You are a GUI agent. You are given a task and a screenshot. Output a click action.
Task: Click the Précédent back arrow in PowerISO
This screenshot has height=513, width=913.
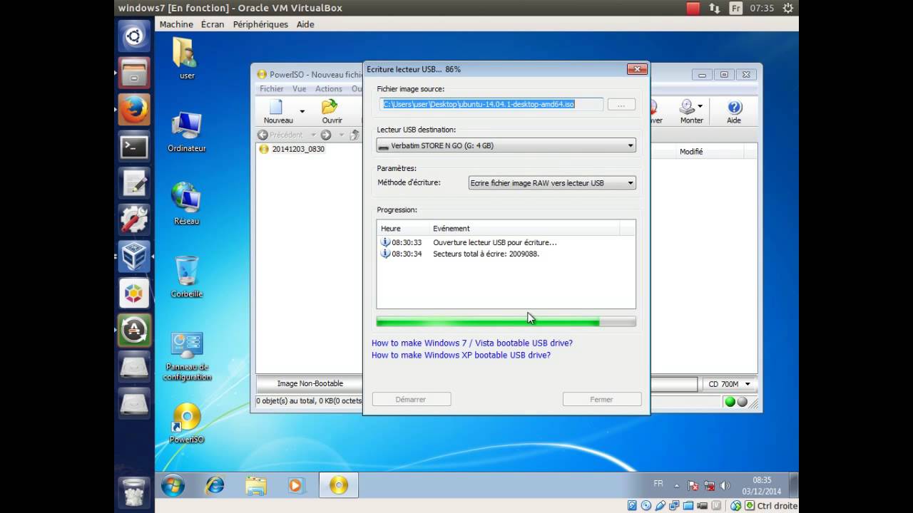(262, 135)
